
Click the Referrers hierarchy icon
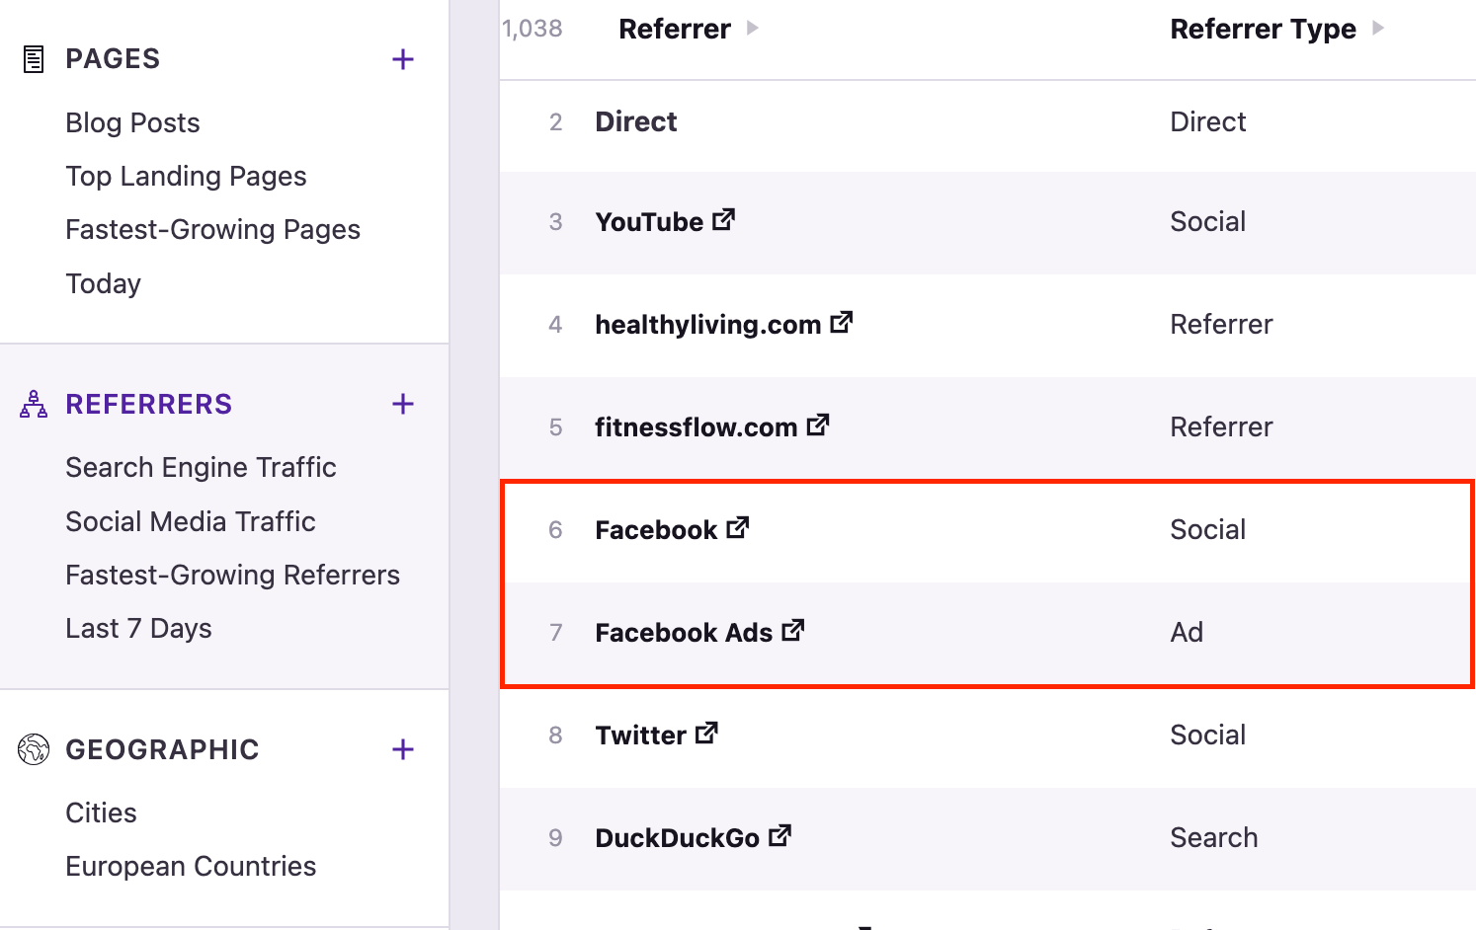pos(33,404)
